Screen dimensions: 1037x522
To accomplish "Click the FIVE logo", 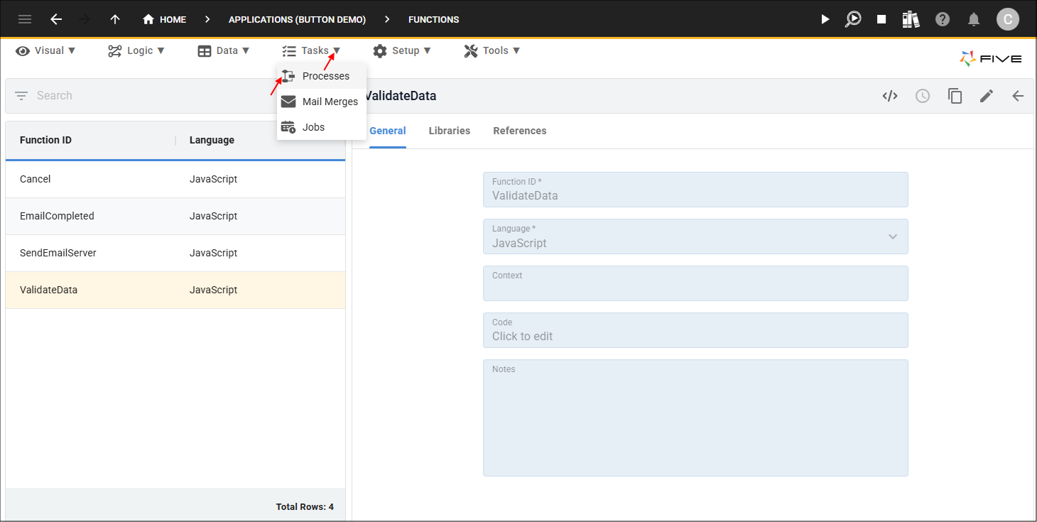I will [x=991, y=59].
